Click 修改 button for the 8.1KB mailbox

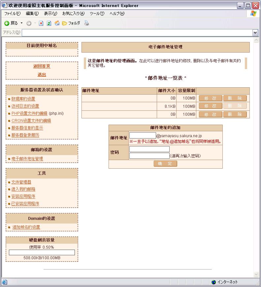pyautogui.click(x=211, y=106)
